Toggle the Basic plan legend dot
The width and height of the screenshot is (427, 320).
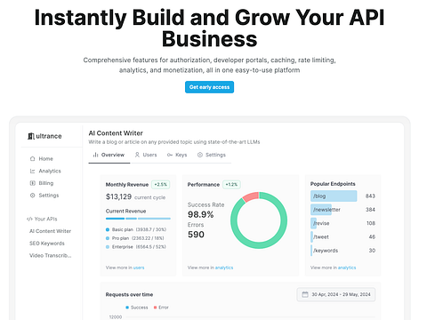pos(108,229)
